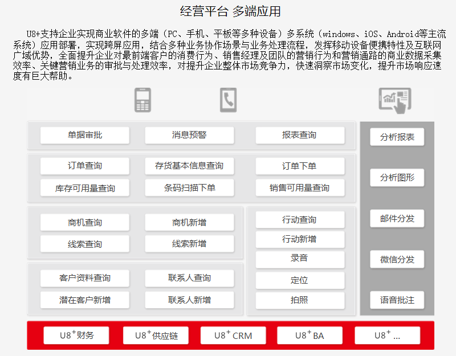This screenshot has height=356, width=456.
Task: Switch to U8+ CRM tab
Action: click(x=233, y=335)
